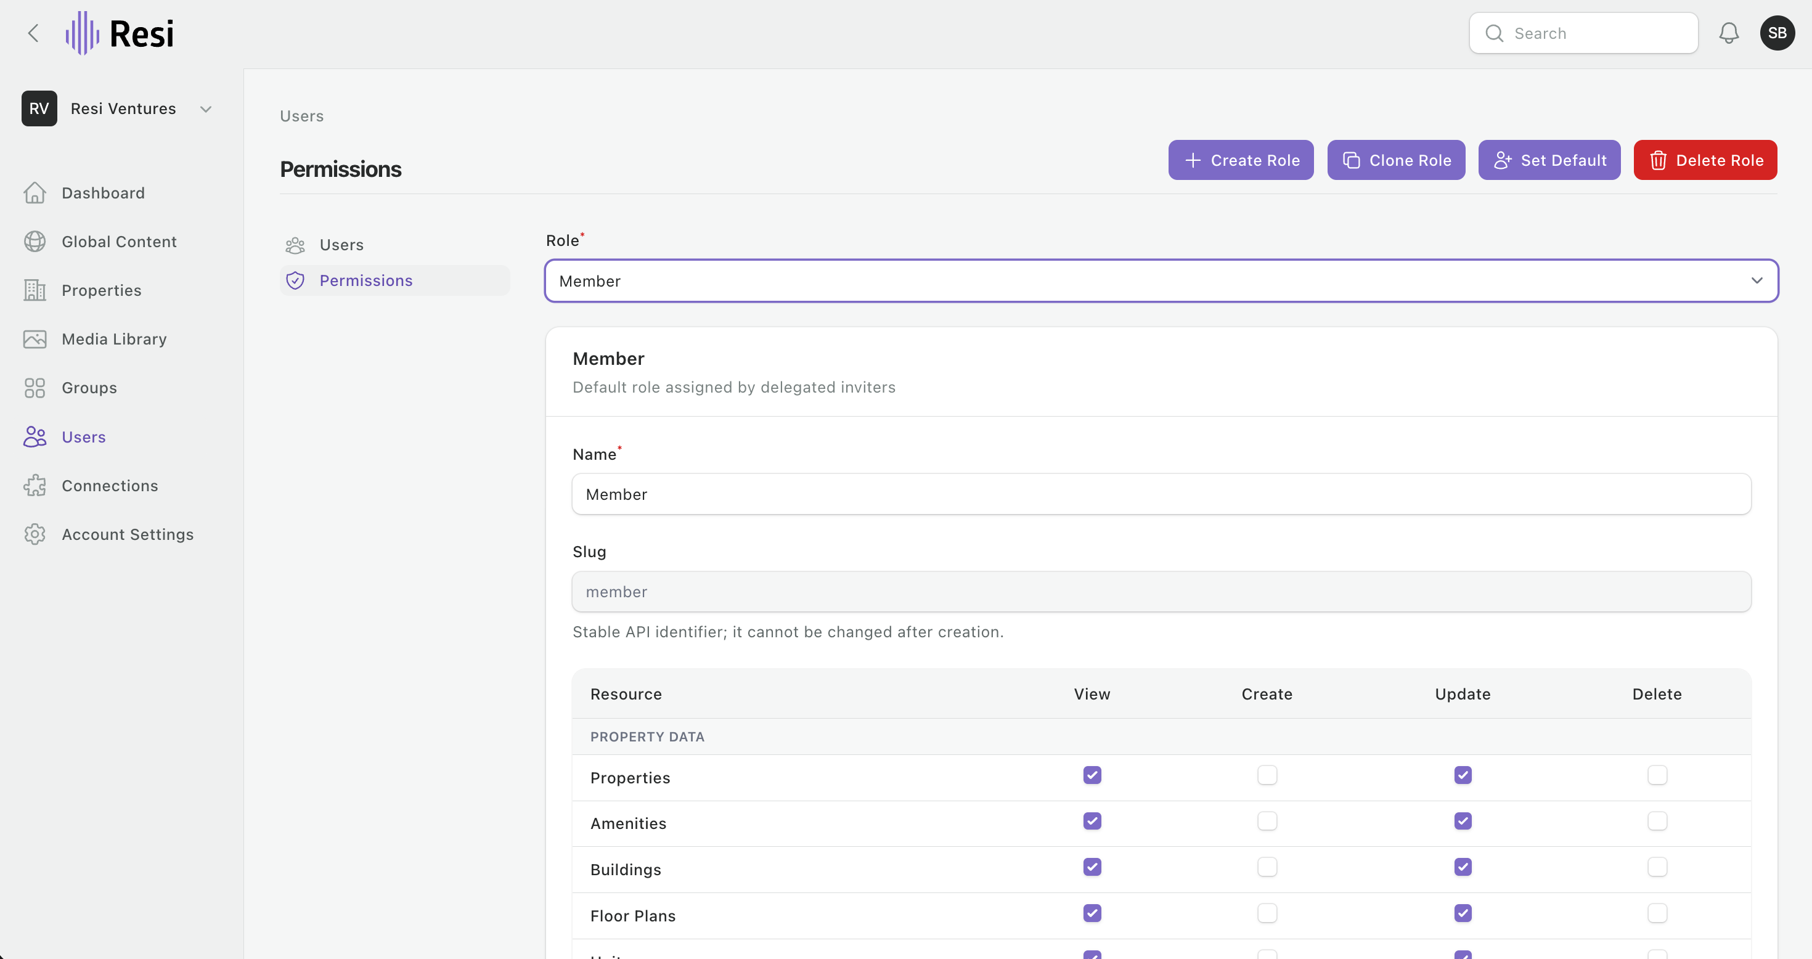Image resolution: width=1812 pixels, height=959 pixels.
Task: Open the Users section in sidebar
Action: pos(84,437)
